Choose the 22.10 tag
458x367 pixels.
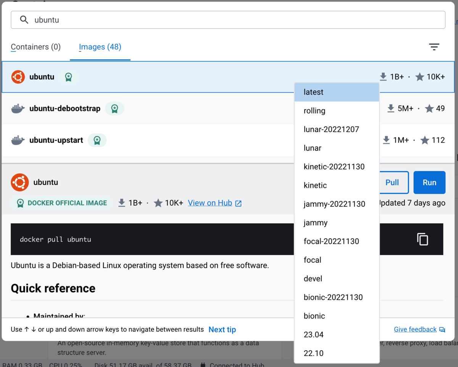(x=337, y=354)
